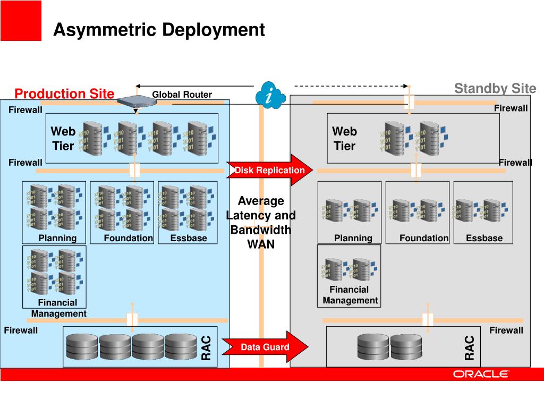Select the Production Site heading
The height and width of the screenshot is (408, 544).
click(64, 93)
